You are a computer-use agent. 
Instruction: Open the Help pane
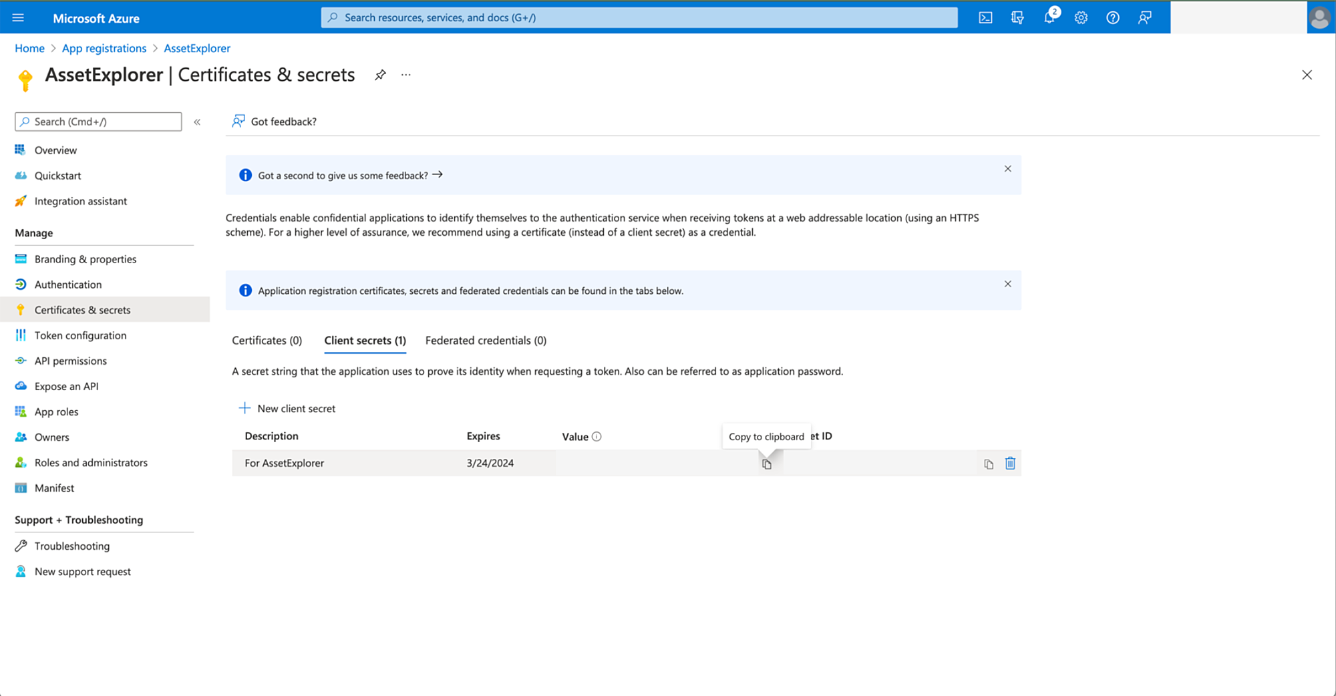click(1112, 17)
